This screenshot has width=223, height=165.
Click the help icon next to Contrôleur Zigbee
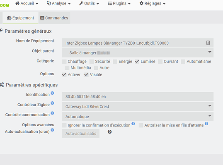(52, 103)
